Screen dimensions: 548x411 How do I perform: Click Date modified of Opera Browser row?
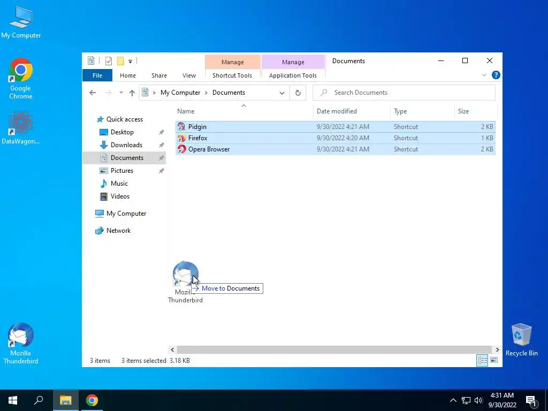pyautogui.click(x=343, y=149)
